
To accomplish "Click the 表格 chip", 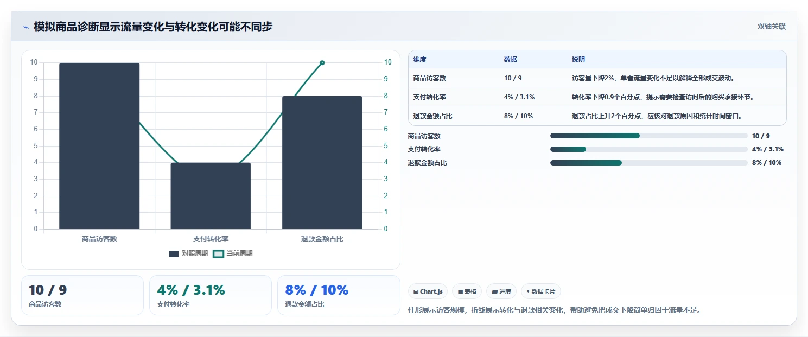I will point(467,291).
